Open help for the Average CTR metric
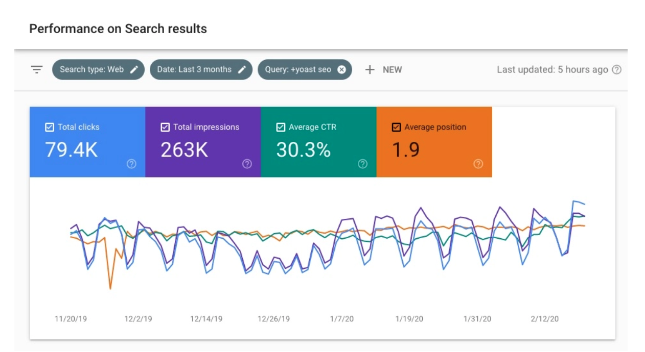The height and width of the screenshot is (352, 645). coord(362,164)
